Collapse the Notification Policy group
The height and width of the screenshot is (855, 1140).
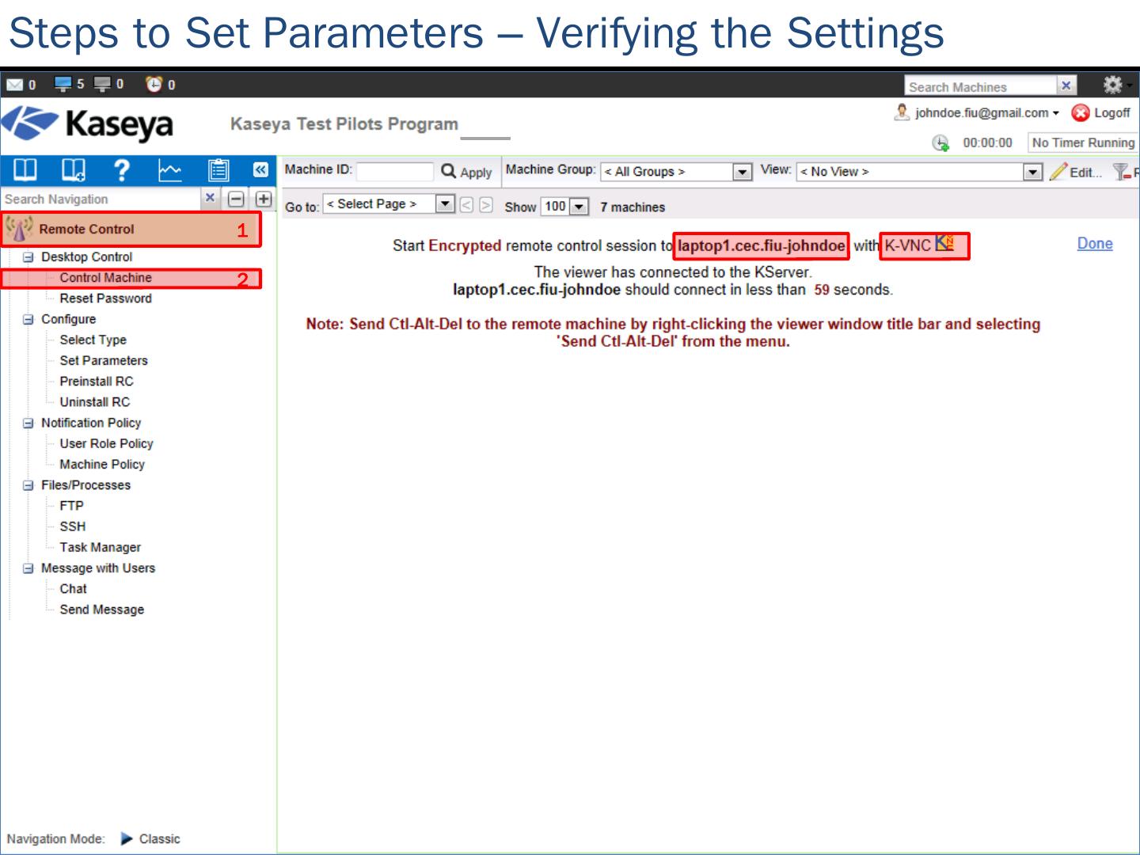(x=28, y=423)
